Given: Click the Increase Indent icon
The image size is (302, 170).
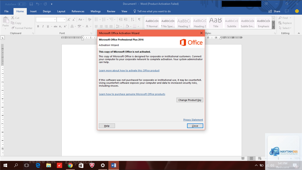Looking at the screenshot, I should [x=126, y=20].
